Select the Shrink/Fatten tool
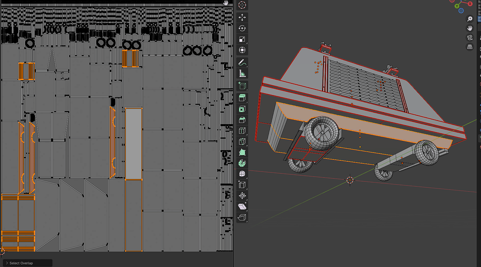The width and height of the screenshot is (481, 267). (242, 196)
